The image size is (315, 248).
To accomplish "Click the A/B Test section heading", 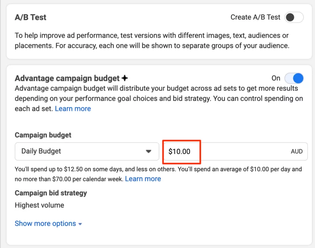I will [30, 17].
